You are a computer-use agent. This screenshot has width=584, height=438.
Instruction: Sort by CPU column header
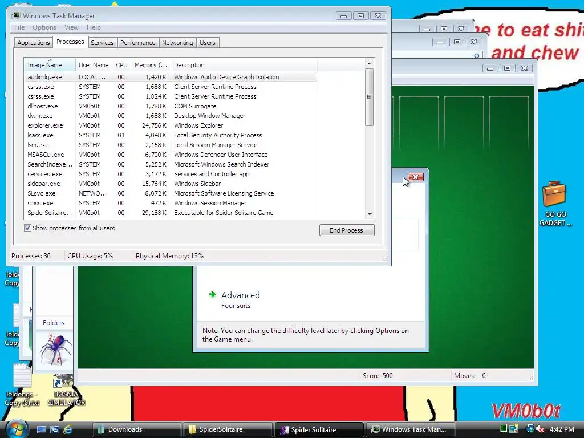point(121,65)
